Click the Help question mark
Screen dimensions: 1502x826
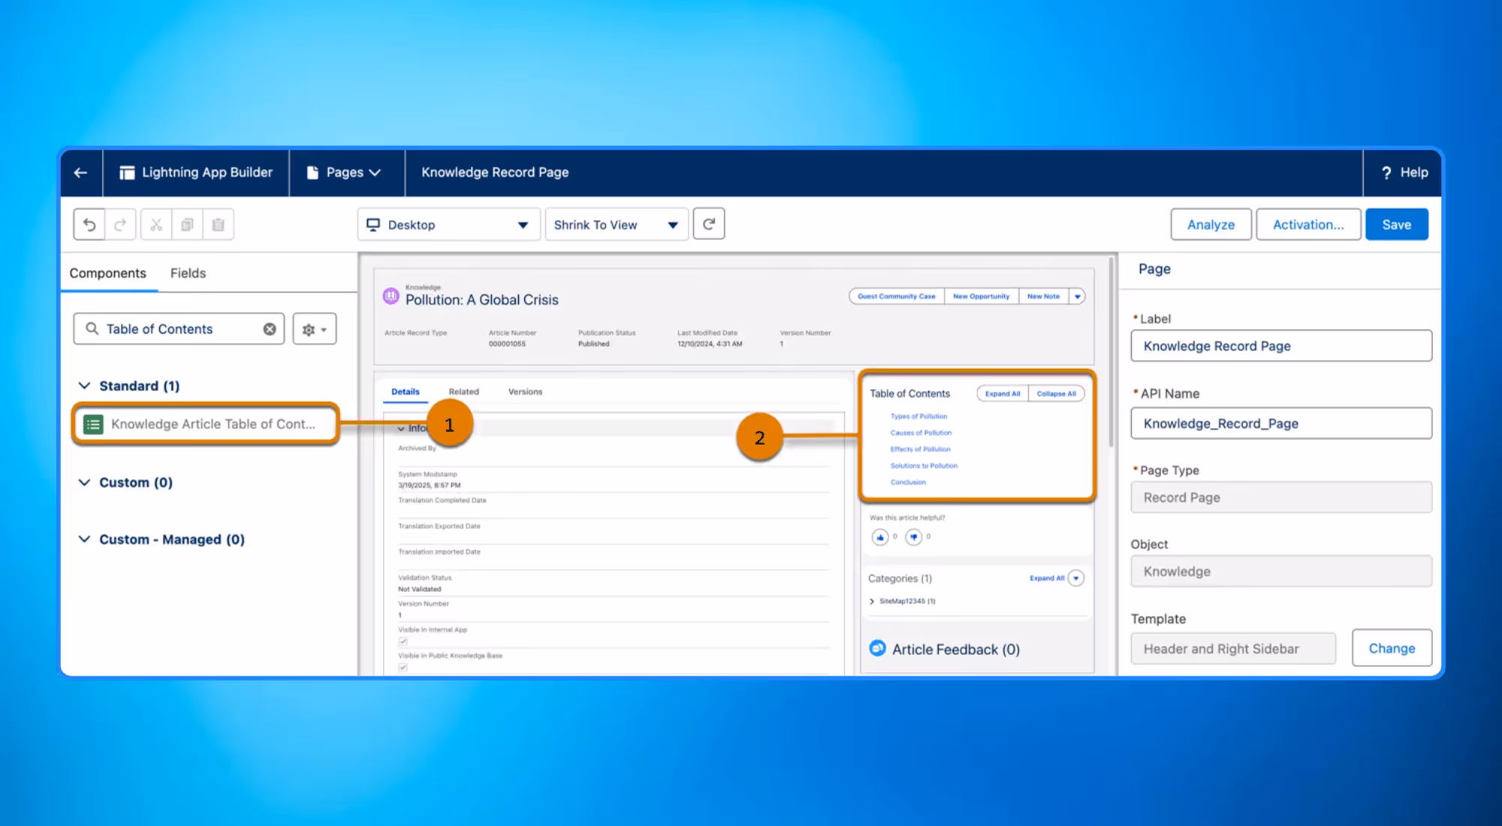pyautogui.click(x=1386, y=173)
